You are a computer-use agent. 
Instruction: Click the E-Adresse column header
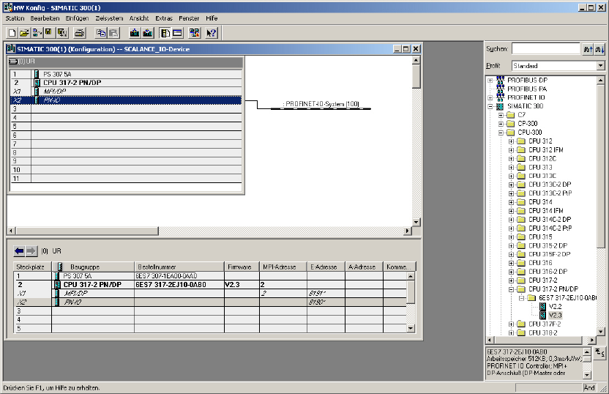click(x=326, y=267)
